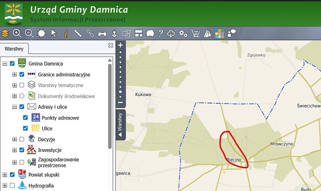Select the Warstwy tab
Screen dimensions: 321x191
(14, 49)
